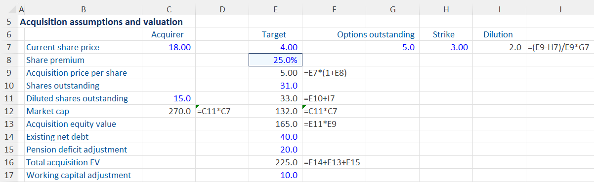Select existing net debt value 40.0
The width and height of the screenshot is (594, 182).
click(289, 137)
